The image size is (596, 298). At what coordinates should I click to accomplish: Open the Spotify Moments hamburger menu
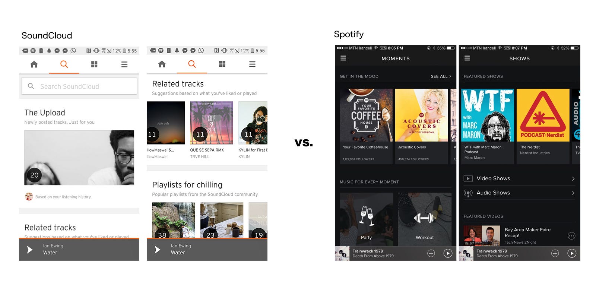343,58
